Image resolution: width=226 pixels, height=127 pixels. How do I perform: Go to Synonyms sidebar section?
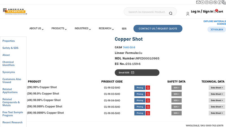click(x=9, y=72)
